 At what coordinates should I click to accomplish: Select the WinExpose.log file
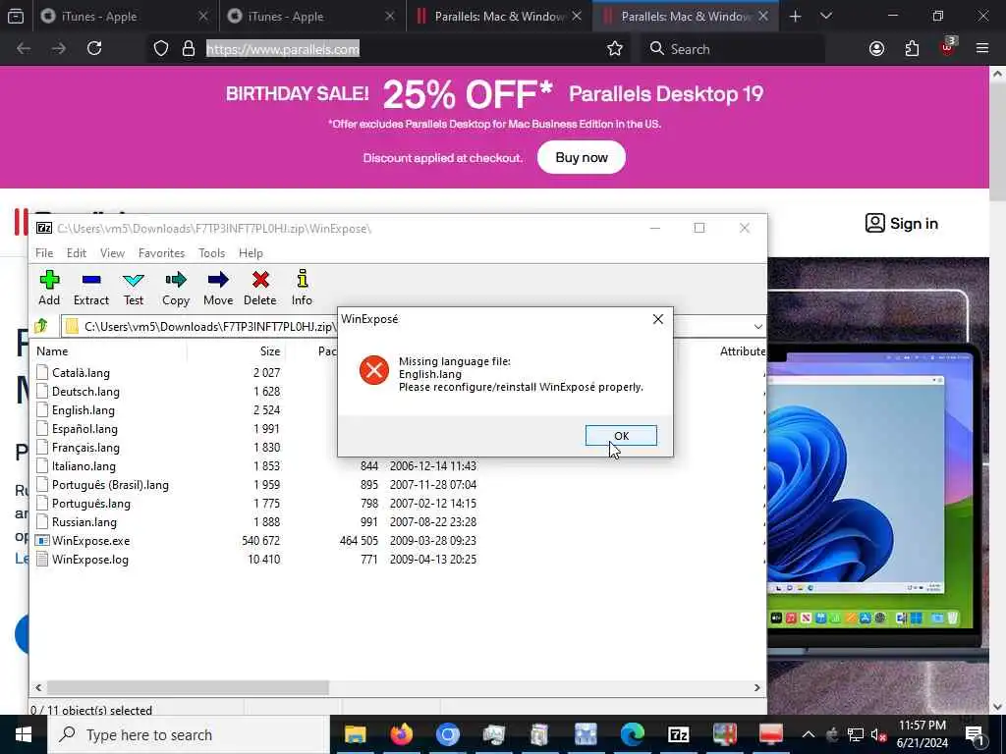(89, 559)
